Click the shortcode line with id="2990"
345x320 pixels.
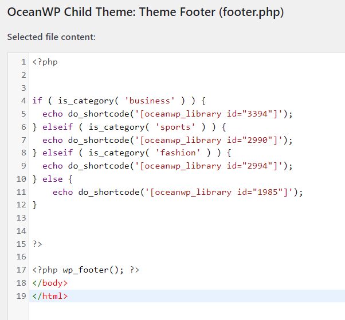point(167,140)
